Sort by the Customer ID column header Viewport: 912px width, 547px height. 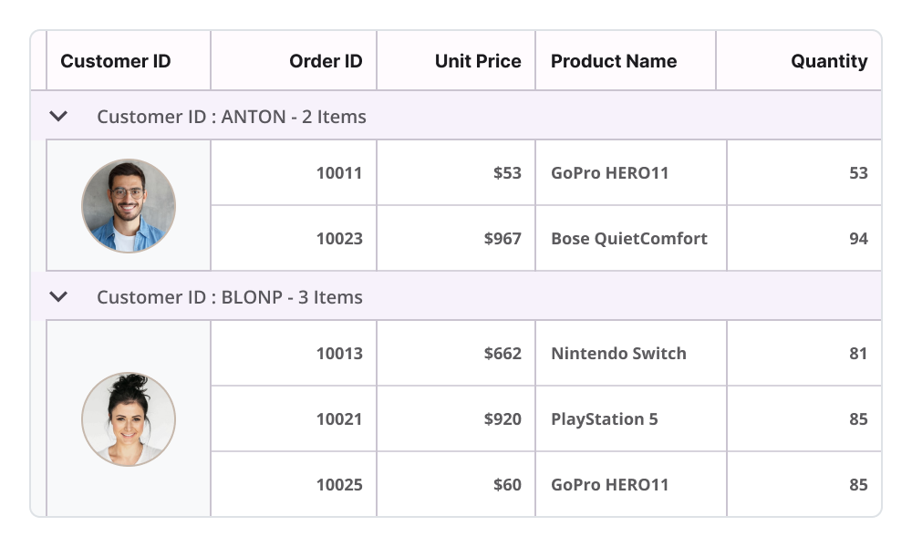pos(116,62)
